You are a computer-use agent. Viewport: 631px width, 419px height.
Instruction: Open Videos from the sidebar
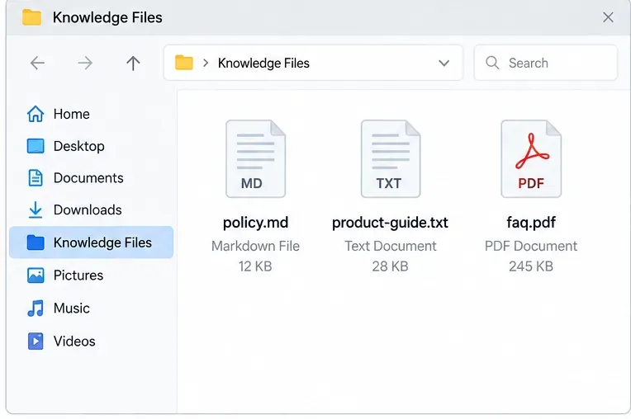[91, 341]
